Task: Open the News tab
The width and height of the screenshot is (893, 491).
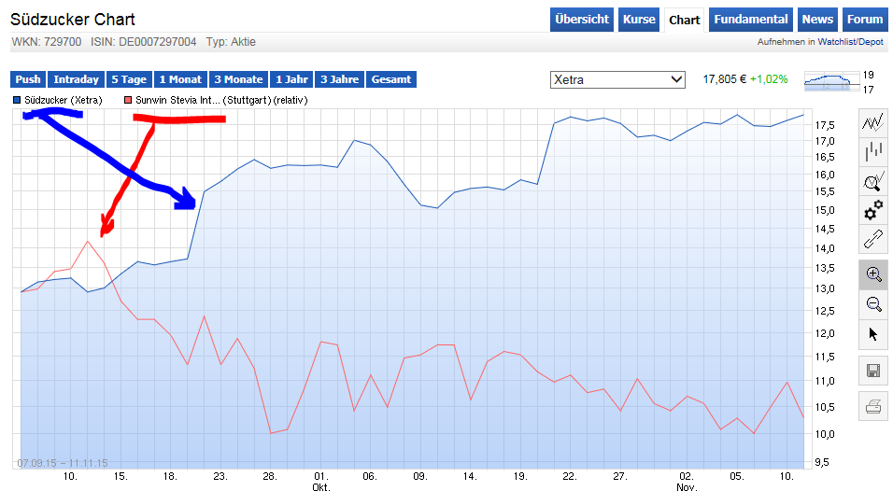Action: [x=817, y=20]
